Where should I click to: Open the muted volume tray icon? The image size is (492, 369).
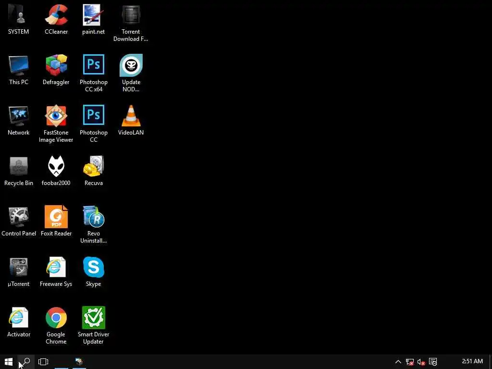421,362
